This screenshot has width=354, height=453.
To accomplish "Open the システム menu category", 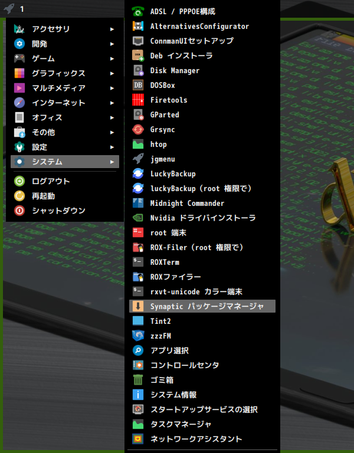I will [x=65, y=162].
